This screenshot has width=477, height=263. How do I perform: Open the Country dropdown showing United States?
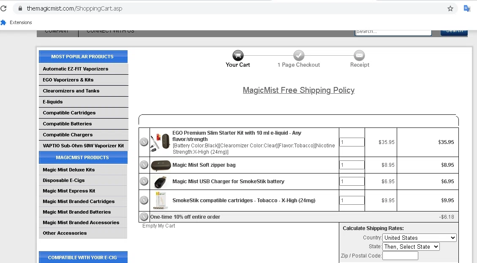tap(420, 238)
